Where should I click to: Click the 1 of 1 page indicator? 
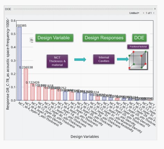click(149, 13)
